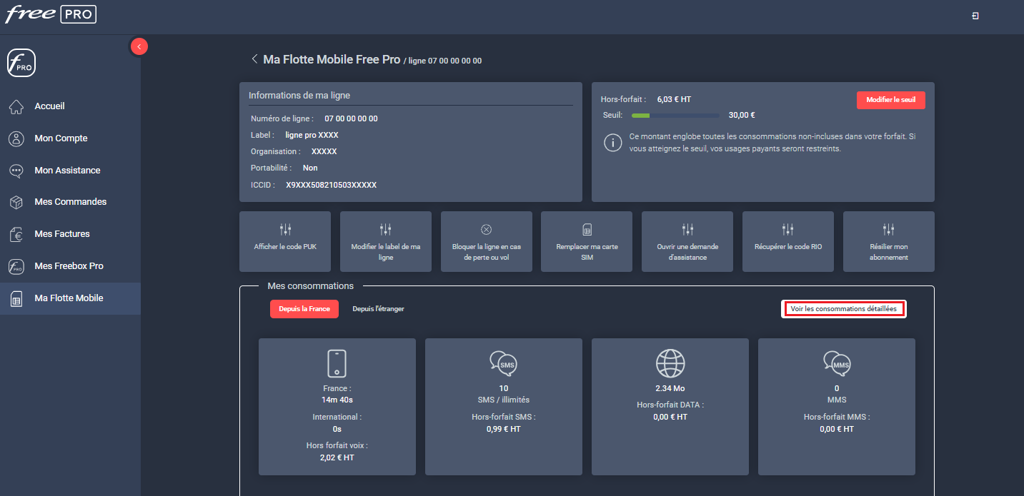Screen dimensions: 1024x496
Task: Click sliders icon on Récupérer le code RIO
Action: 788,229
